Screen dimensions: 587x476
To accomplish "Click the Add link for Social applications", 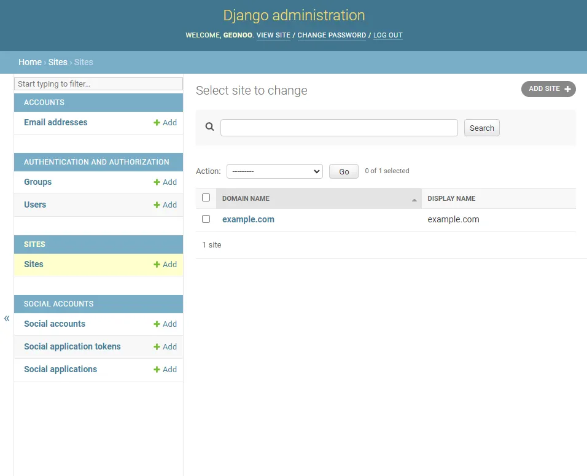I will (x=165, y=369).
